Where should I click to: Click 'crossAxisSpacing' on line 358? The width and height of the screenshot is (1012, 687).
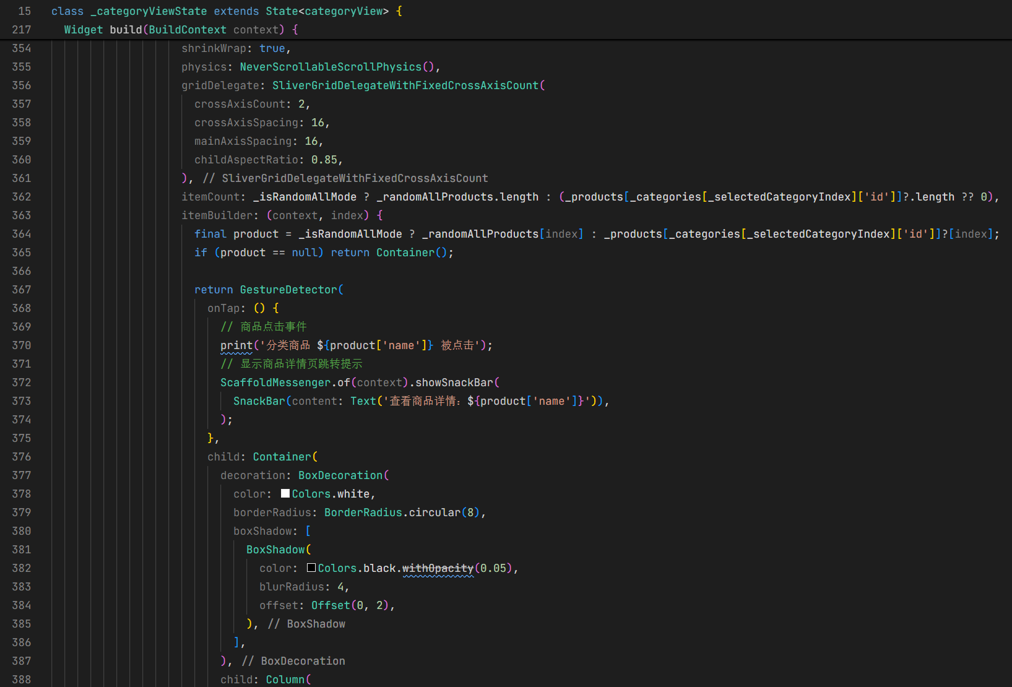pos(246,123)
